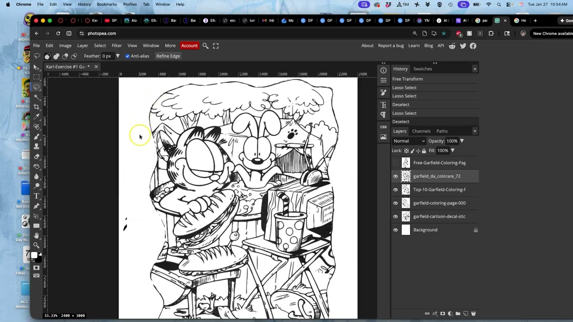Select the Eraser tool
573x322 pixels.
click(x=37, y=156)
